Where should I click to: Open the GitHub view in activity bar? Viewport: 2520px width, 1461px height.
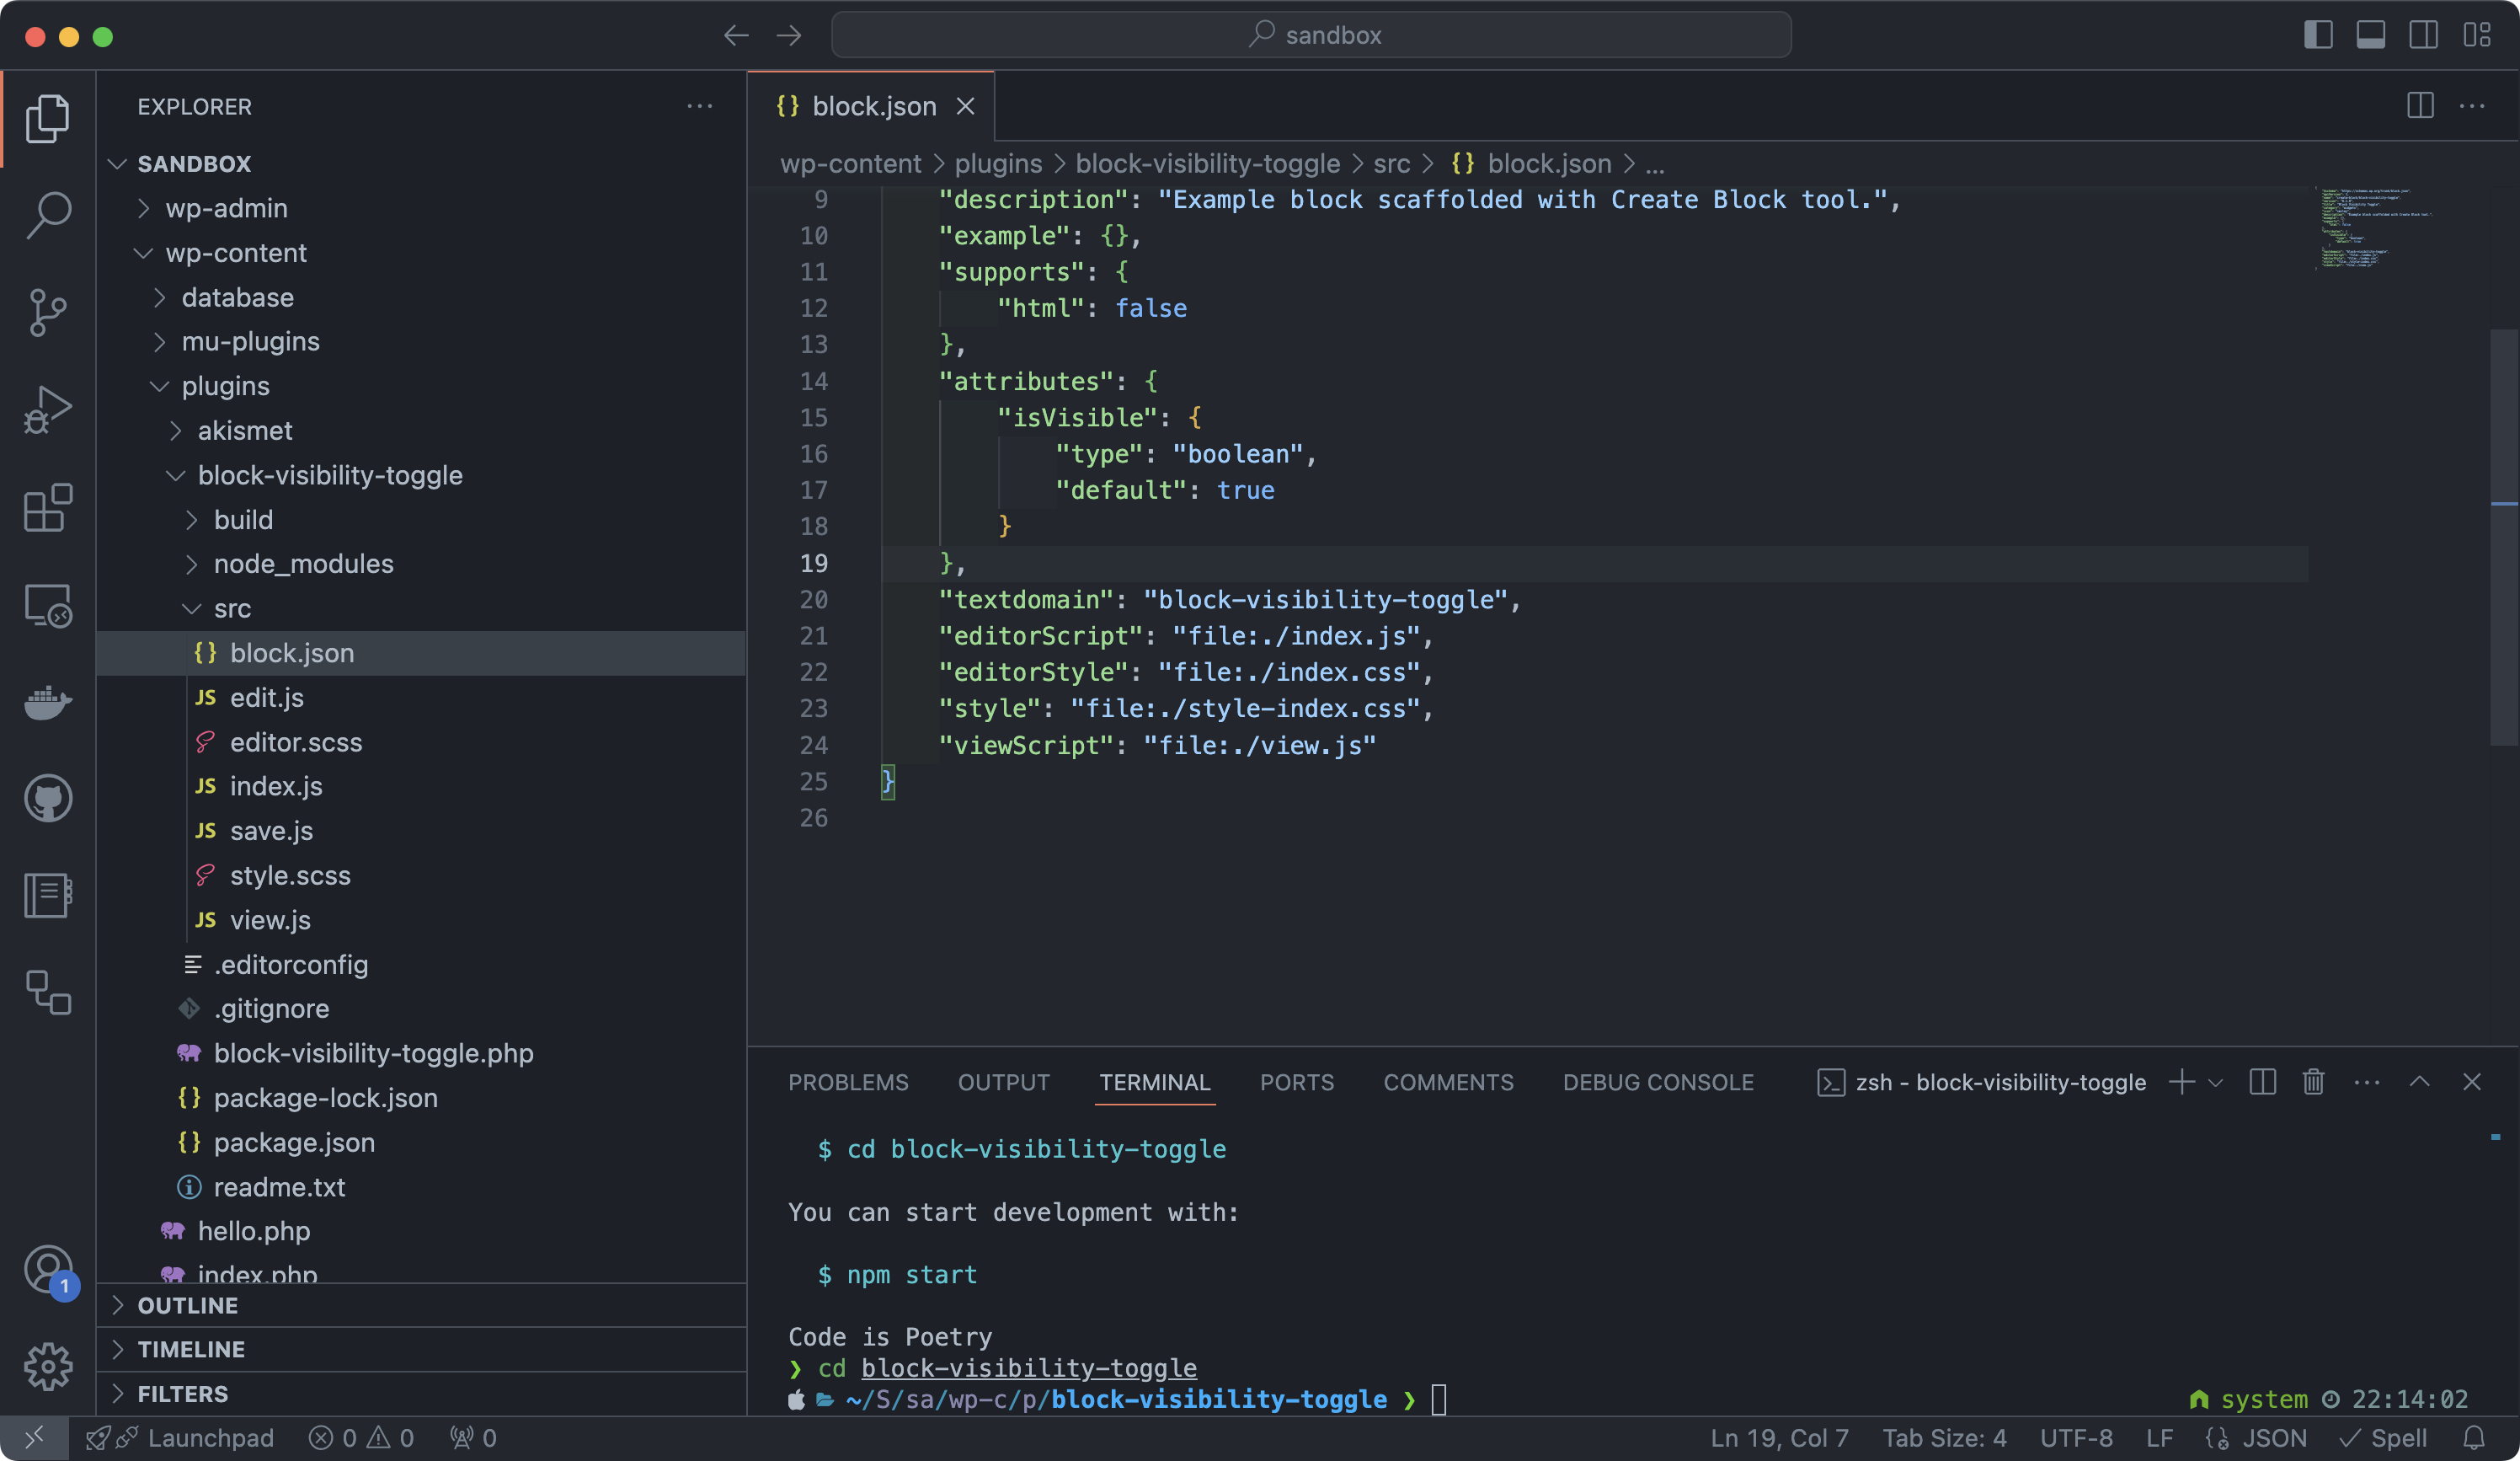pyautogui.click(x=48, y=799)
